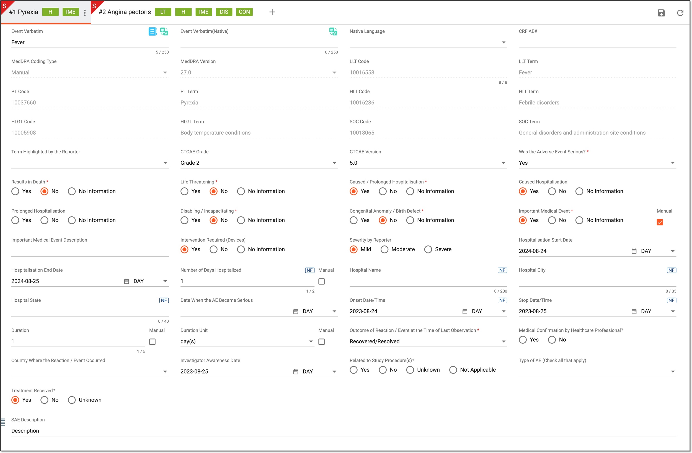
Task: Add a new event with plus icon
Action: [272, 12]
